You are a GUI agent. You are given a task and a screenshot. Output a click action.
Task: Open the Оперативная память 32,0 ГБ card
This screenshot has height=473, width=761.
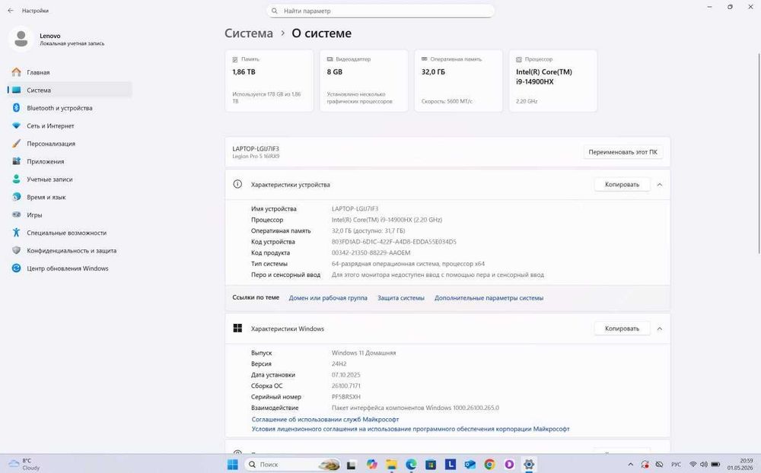pyautogui.click(x=458, y=81)
